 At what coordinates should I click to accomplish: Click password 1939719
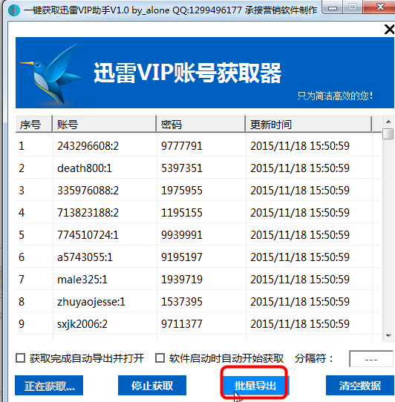coord(182,280)
